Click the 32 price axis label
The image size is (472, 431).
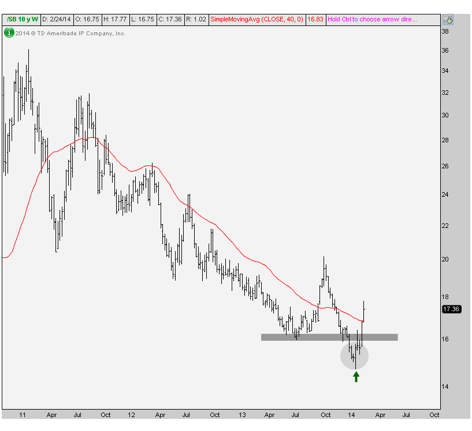pyautogui.click(x=445, y=93)
